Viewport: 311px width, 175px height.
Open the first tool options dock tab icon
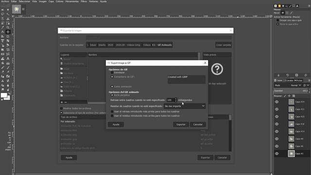pos(276,6)
